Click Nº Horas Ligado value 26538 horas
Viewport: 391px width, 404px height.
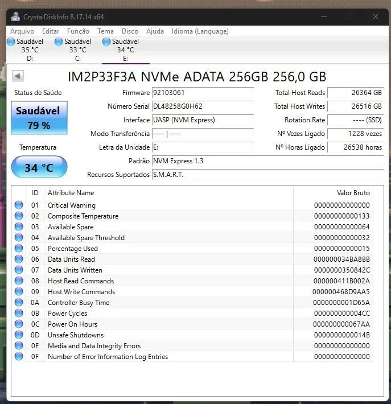pos(356,147)
